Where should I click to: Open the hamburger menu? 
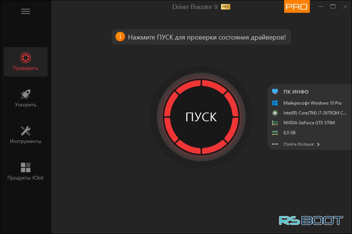point(26,11)
